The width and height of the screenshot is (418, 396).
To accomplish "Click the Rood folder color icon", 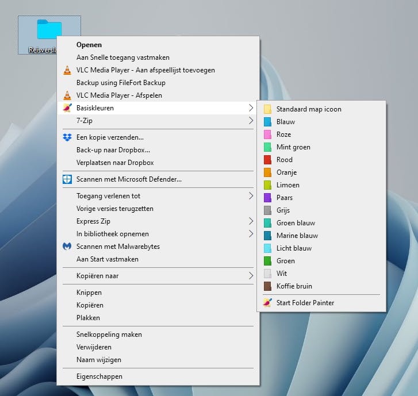I will 267,160.
